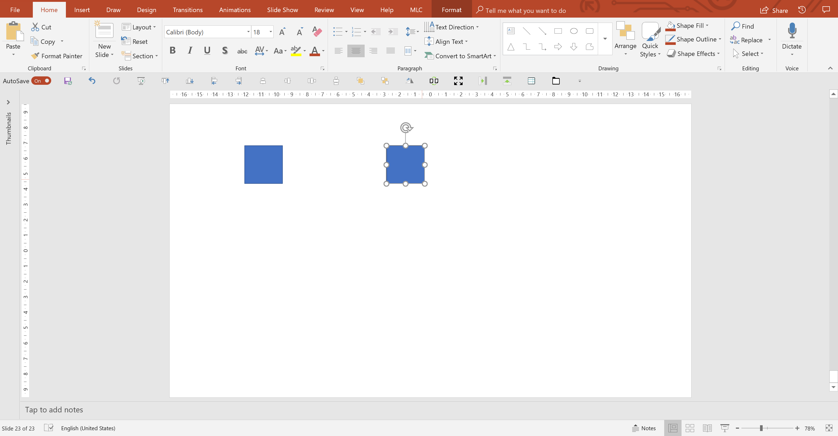
Task: Open the font name dropdown
Action: [248, 31]
